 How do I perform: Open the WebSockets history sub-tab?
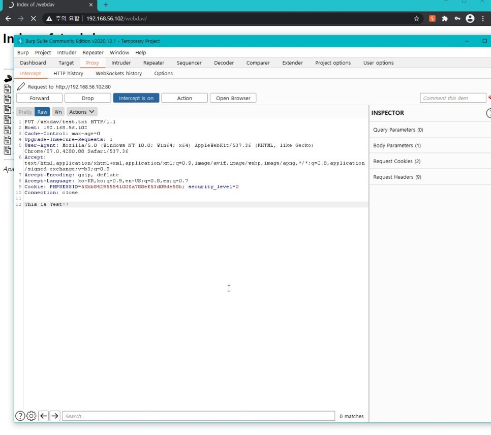click(x=118, y=73)
